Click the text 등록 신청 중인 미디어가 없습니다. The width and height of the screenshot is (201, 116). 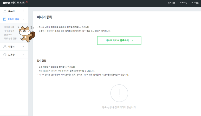point(119,107)
